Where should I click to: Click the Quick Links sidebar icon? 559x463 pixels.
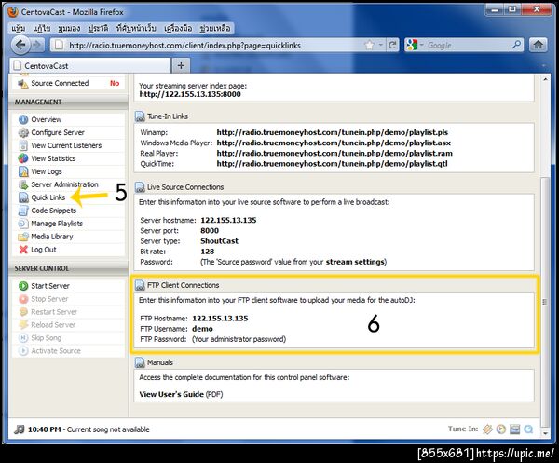point(23,197)
